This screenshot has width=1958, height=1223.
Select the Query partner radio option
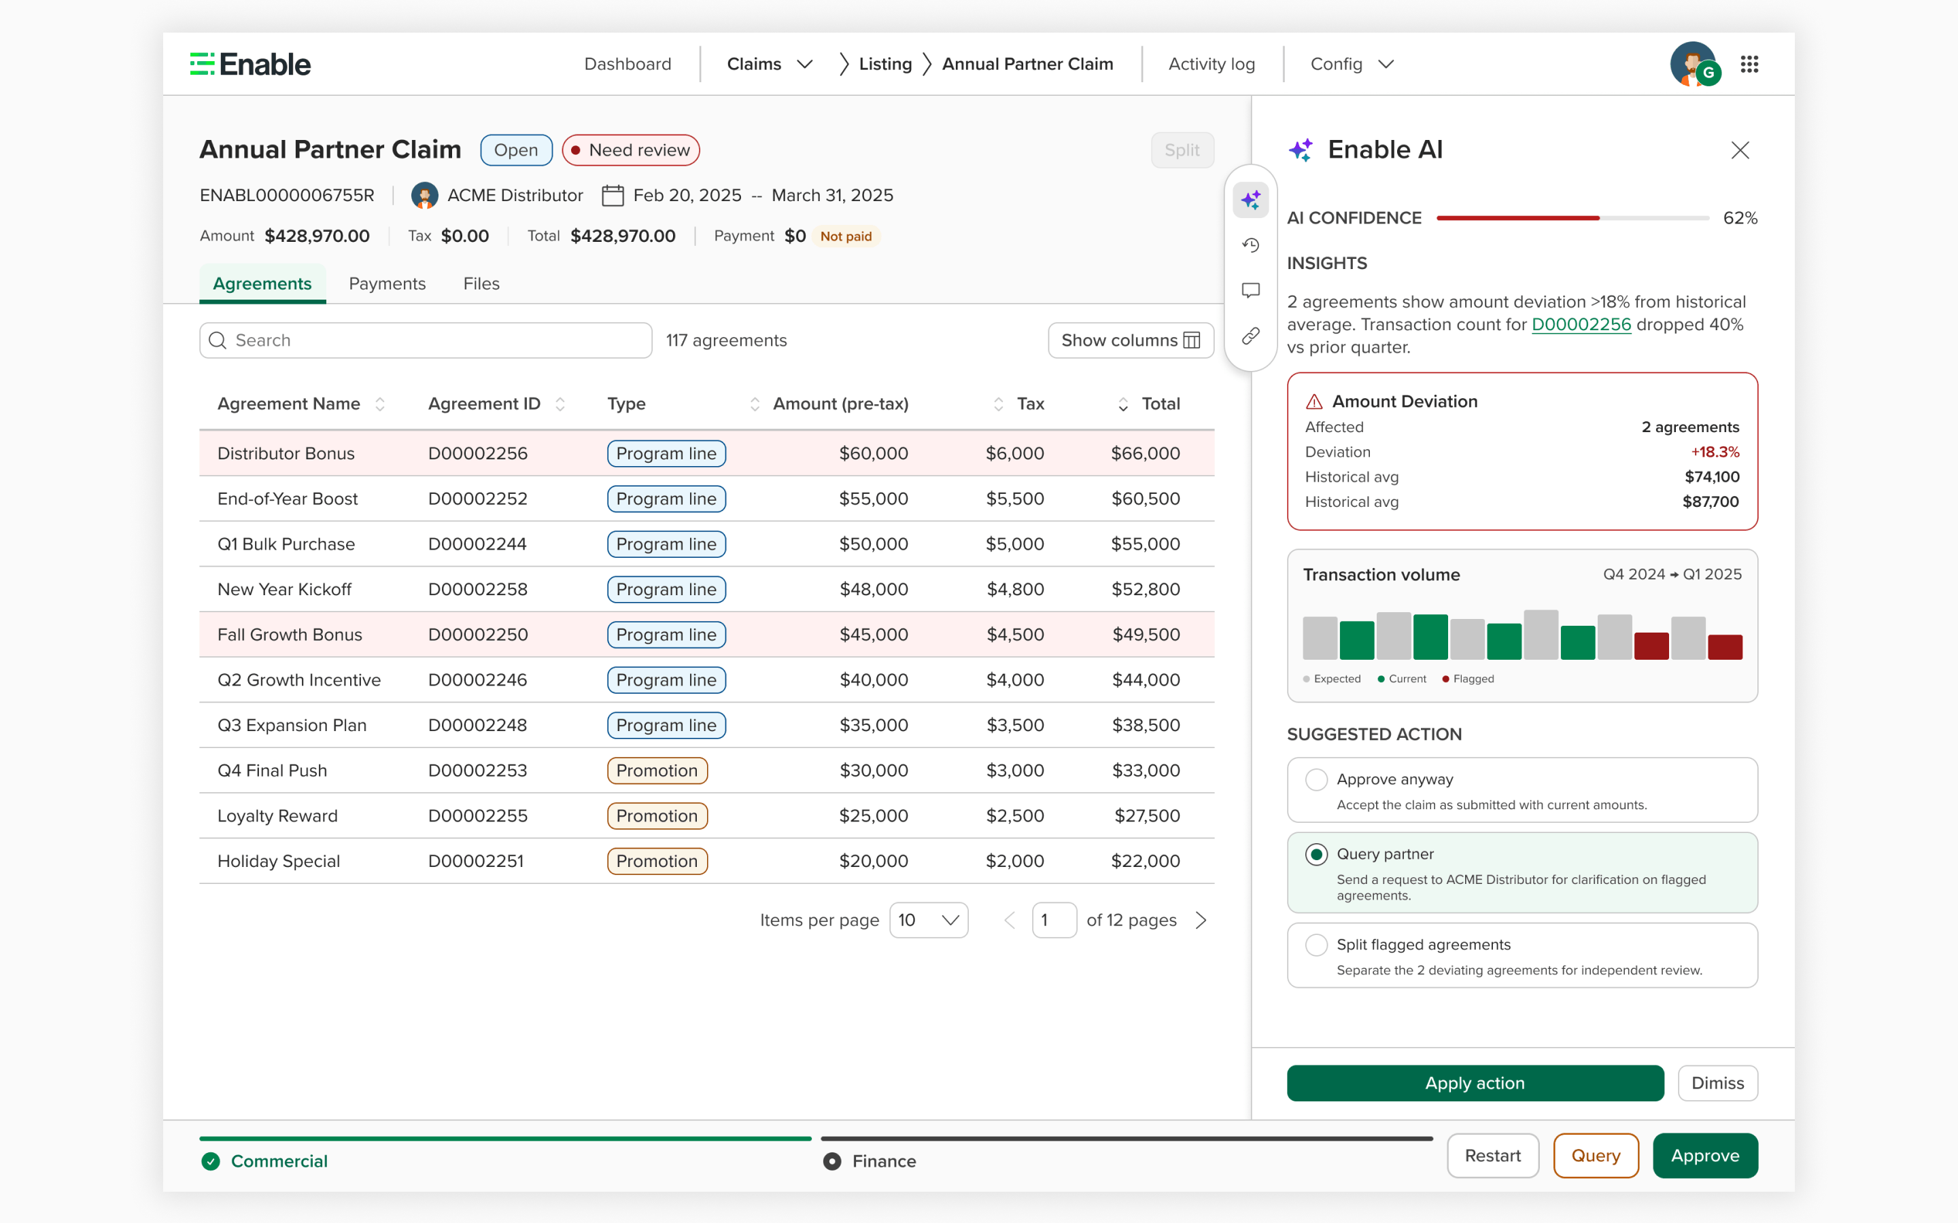[x=1316, y=854]
